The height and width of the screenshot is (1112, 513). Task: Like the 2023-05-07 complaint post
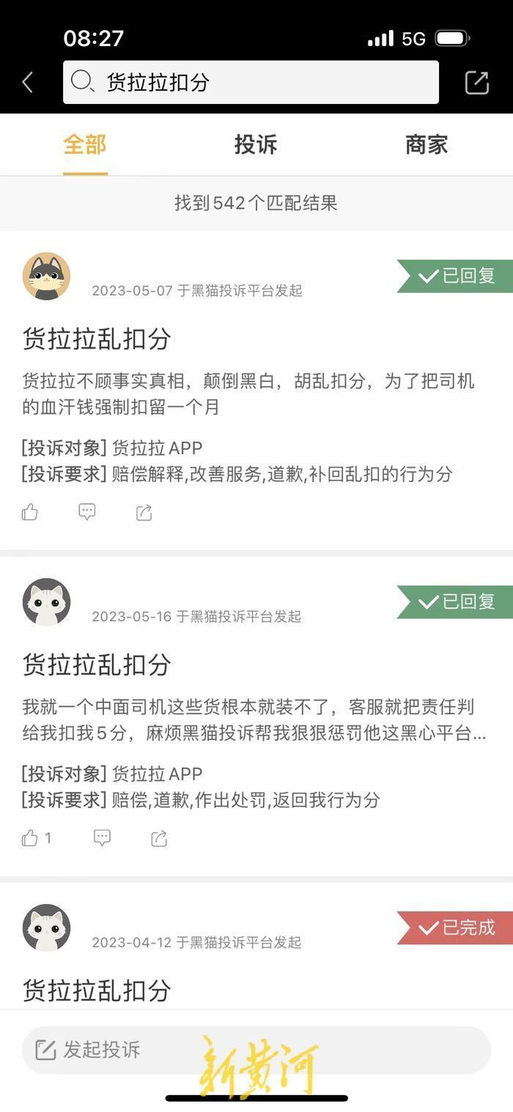30,512
